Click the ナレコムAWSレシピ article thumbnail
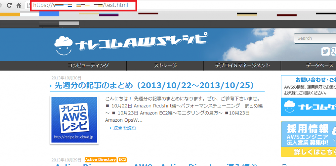 coord(74,120)
